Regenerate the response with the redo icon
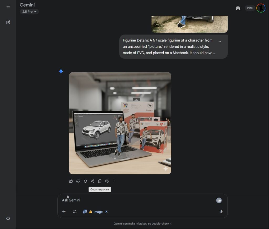The height and width of the screenshot is (229, 269). pos(85,181)
